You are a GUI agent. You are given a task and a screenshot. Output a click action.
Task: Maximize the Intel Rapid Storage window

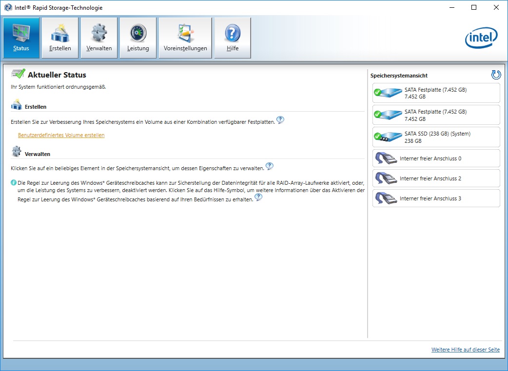point(474,7)
